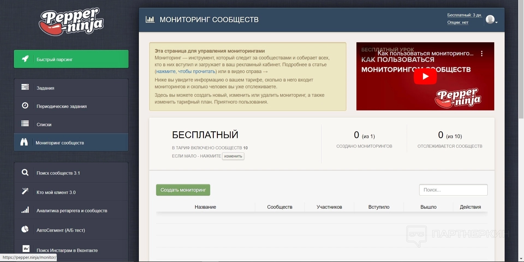The width and height of the screenshot is (524, 262).
Task: Open Кто мой клиент 3.0
Action: point(71,192)
